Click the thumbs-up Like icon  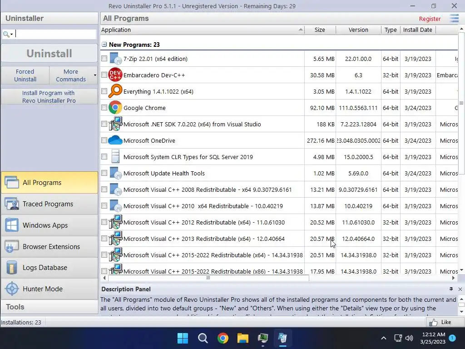click(x=433, y=322)
